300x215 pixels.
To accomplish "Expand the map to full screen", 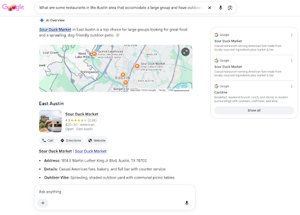I will (x=185, y=52).
